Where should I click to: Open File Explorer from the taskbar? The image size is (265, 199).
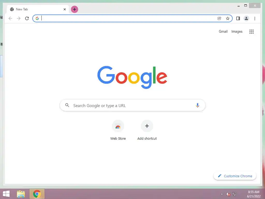point(21,194)
